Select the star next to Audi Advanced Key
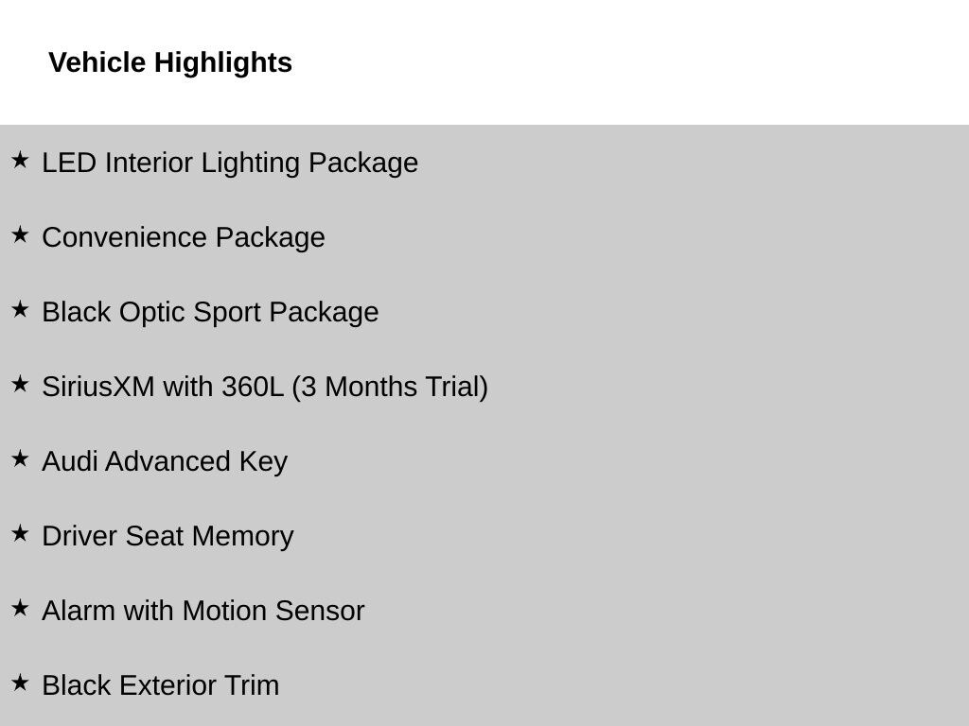The width and height of the screenshot is (969, 726). 20,458
